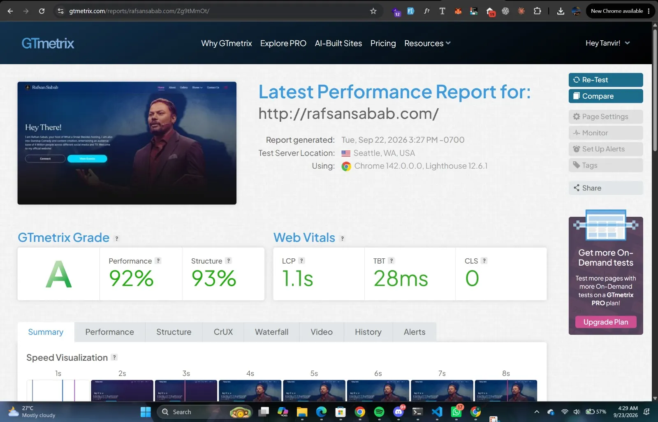The width and height of the screenshot is (658, 422).
Task: Open the purple extension with badge 12
Action: click(x=396, y=12)
